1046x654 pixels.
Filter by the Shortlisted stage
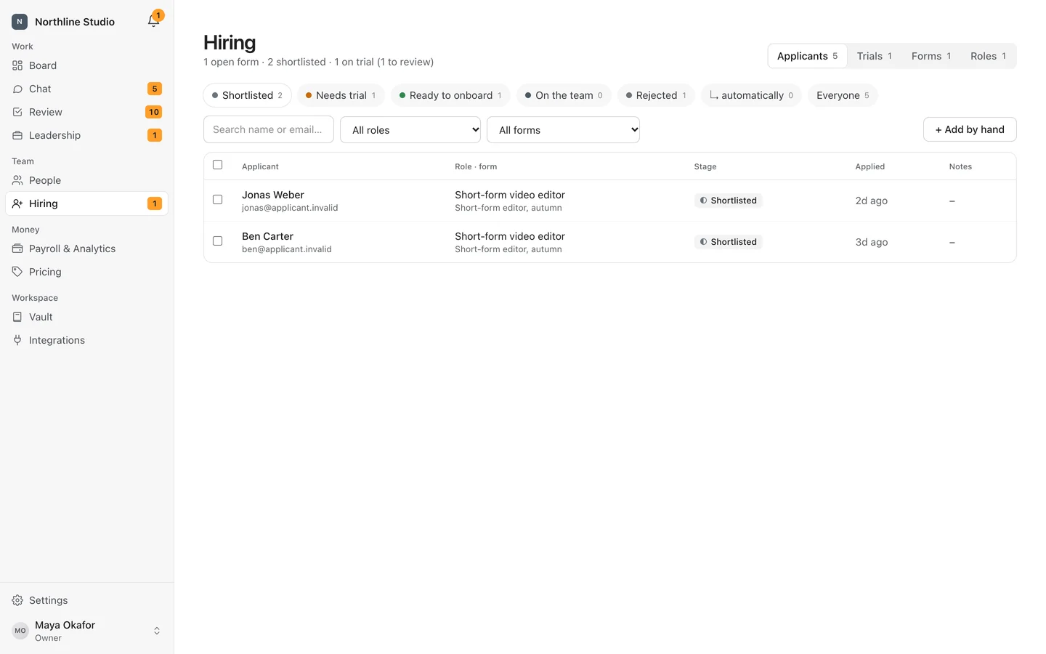point(247,95)
